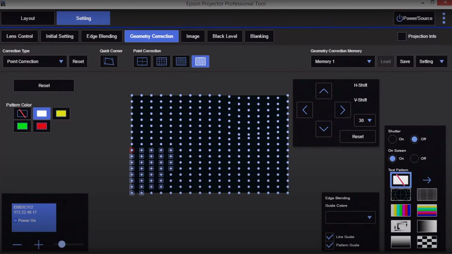Select the second point correction grid icon
The height and width of the screenshot is (254, 452).
pyautogui.click(x=161, y=61)
